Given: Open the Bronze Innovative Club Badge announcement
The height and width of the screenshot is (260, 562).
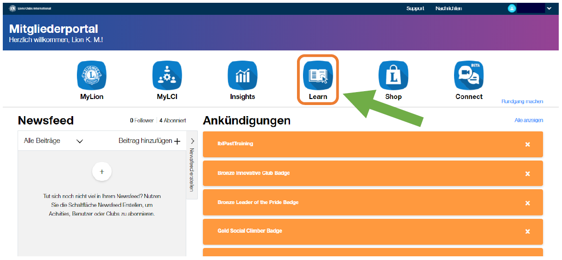Looking at the screenshot, I should pyautogui.click(x=373, y=173).
